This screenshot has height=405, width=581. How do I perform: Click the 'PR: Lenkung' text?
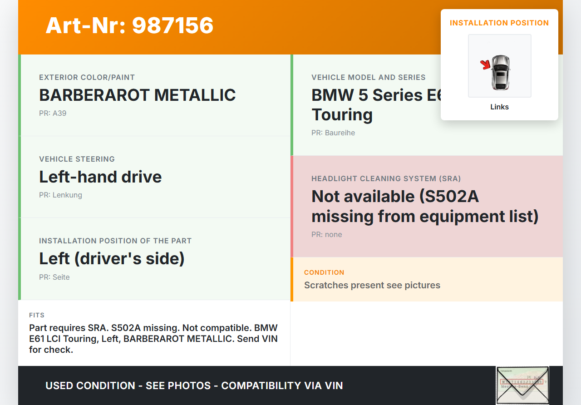coord(60,195)
